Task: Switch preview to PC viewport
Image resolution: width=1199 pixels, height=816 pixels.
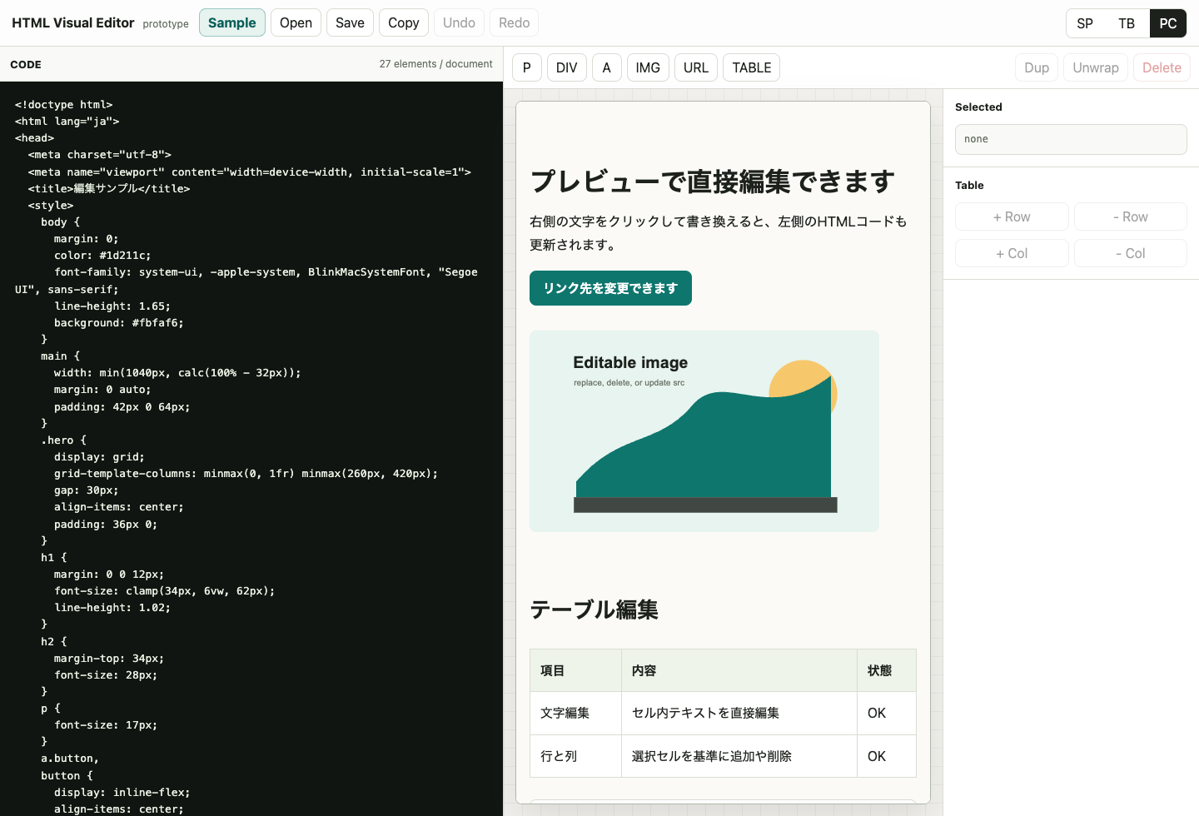Action: (x=1168, y=23)
